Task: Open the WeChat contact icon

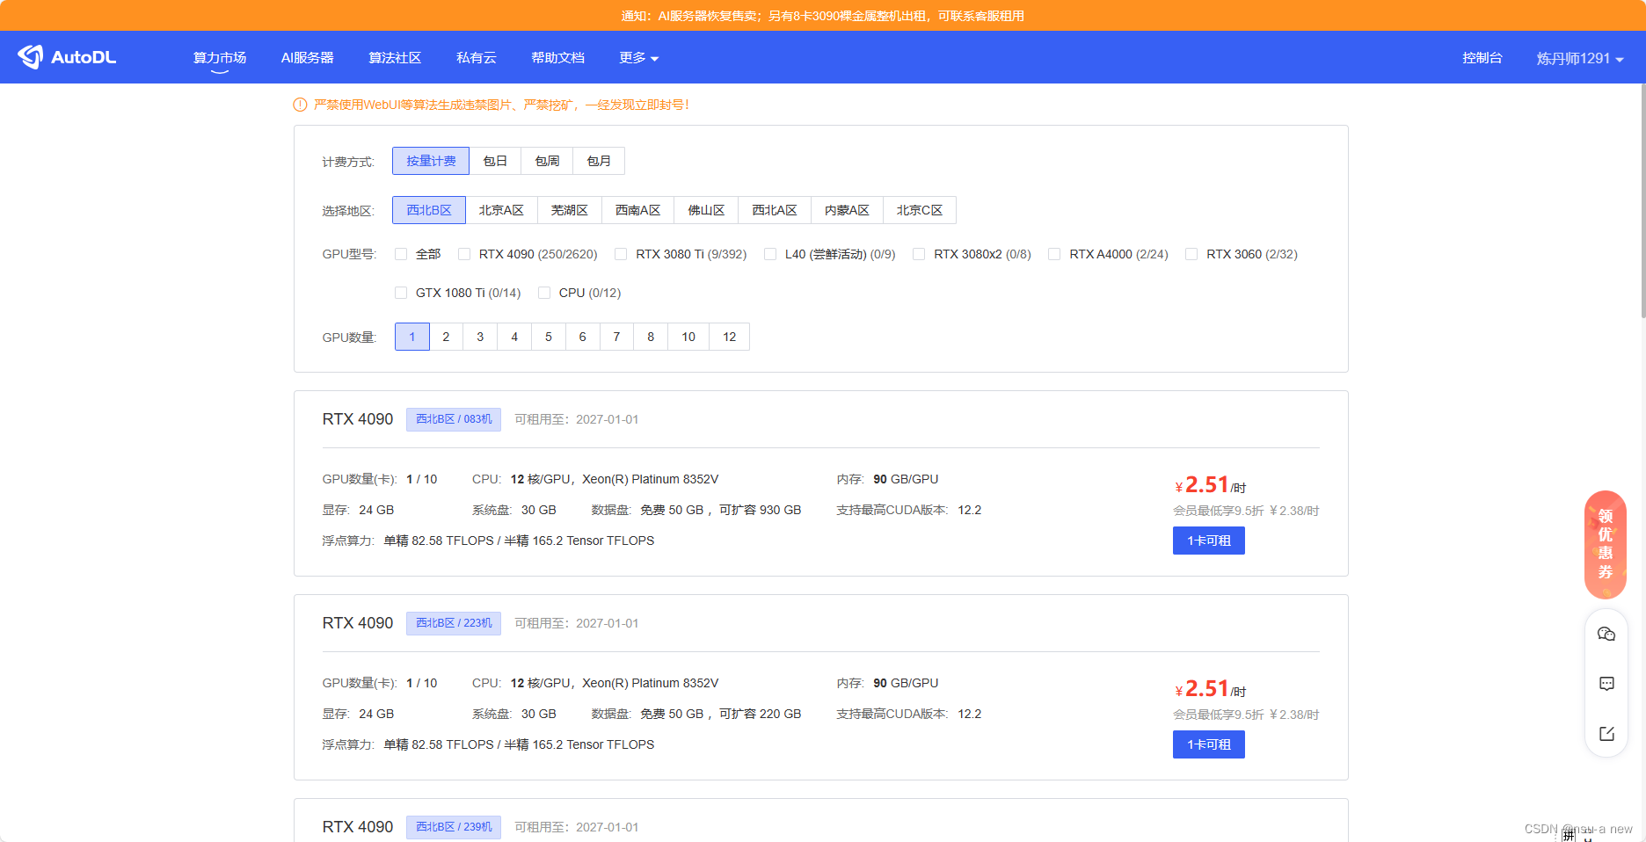Action: coord(1606,634)
